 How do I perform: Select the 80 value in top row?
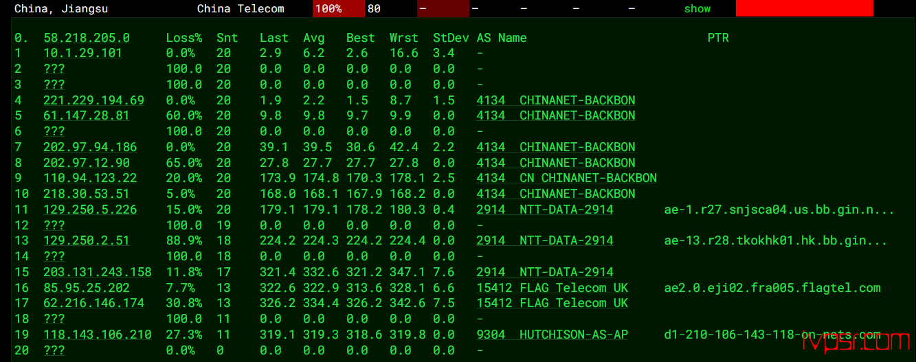click(375, 9)
